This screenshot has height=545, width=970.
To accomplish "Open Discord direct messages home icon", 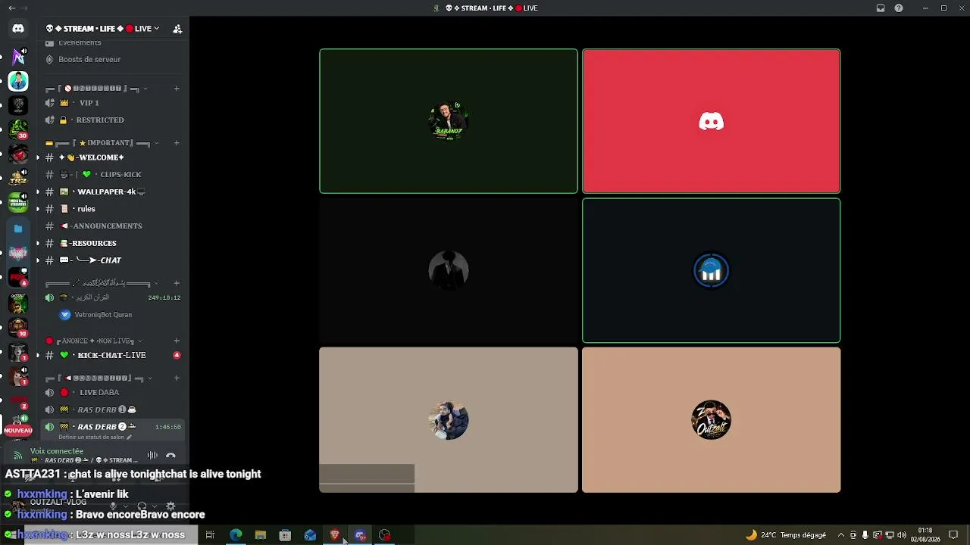I will pyautogui.click(x=18, y=29).
